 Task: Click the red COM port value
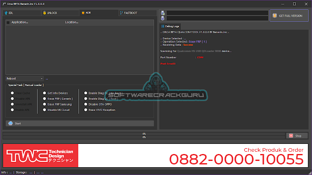200,57
